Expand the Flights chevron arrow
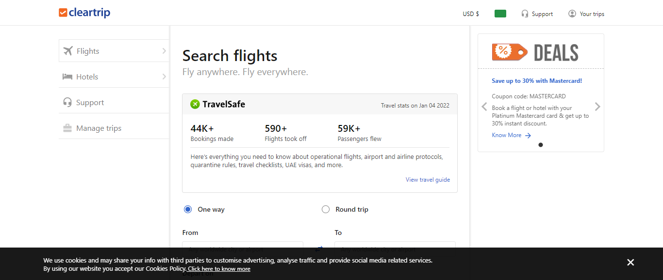663x280 pixels. pos(164,51)
